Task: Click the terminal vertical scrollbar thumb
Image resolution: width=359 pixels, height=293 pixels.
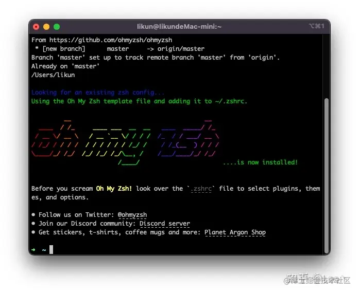Action: 327,176
